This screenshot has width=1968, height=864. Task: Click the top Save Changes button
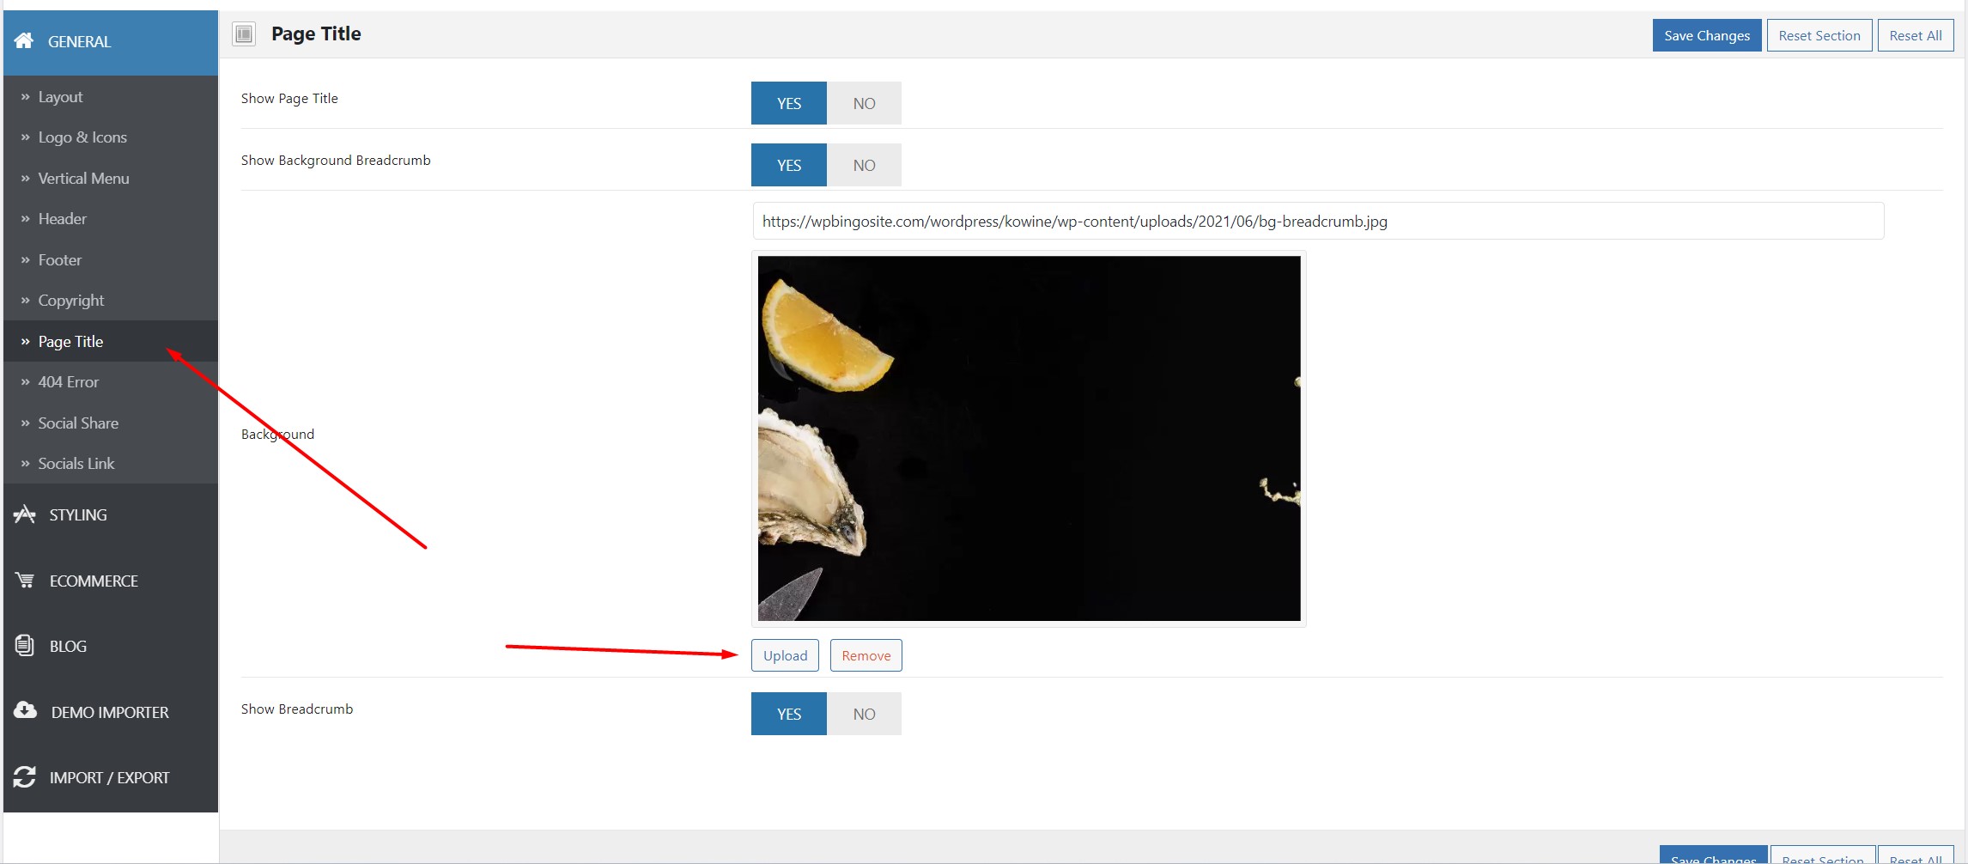[x=1707, y=35]
